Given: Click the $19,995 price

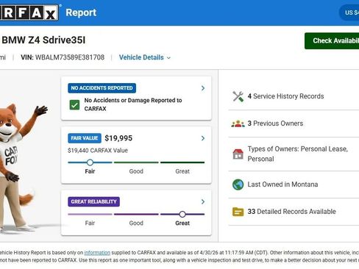Looking at the screenshot, I should pyautogui.click(x=118, y=138).
